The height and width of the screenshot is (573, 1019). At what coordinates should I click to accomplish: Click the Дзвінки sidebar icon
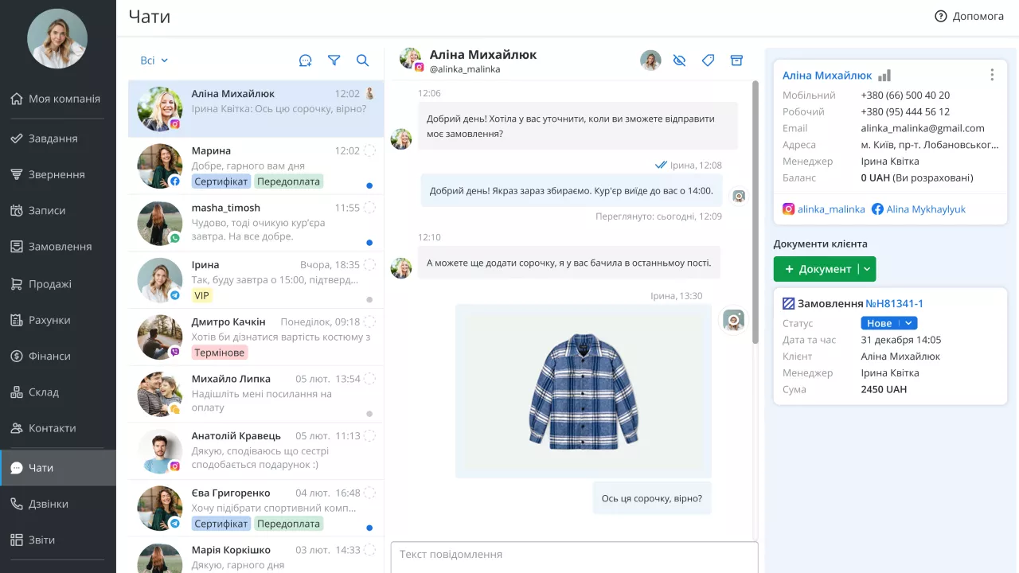pyautogui.click(x=17, y=504)
